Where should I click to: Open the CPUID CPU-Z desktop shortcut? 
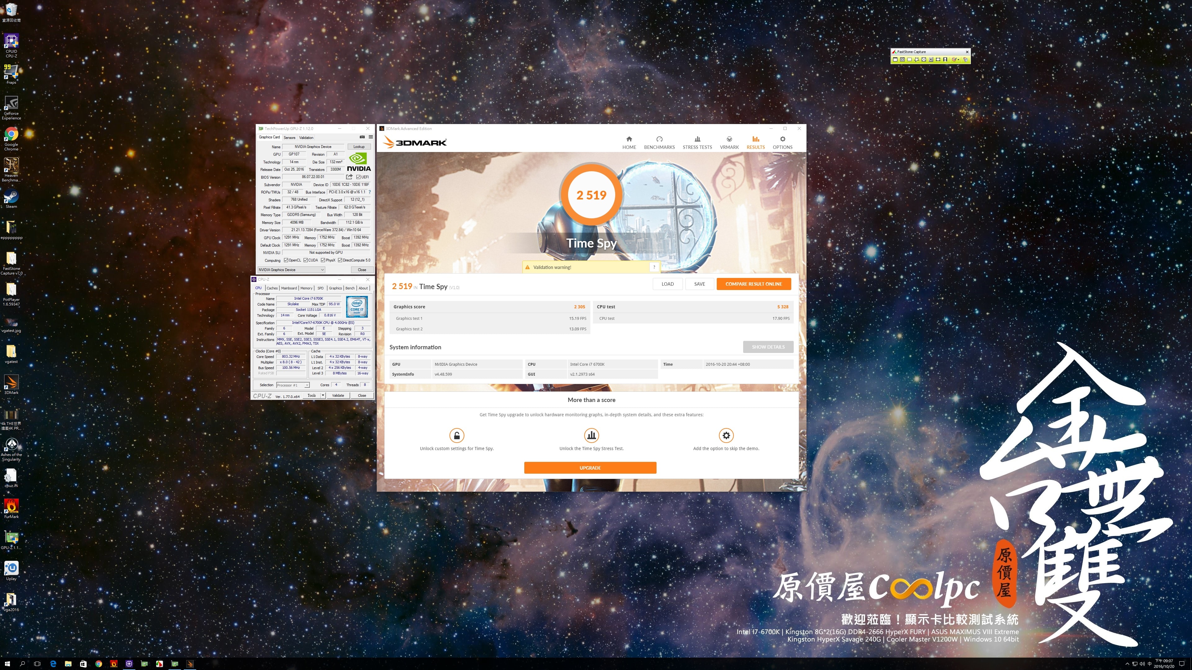tap(11, 45)
